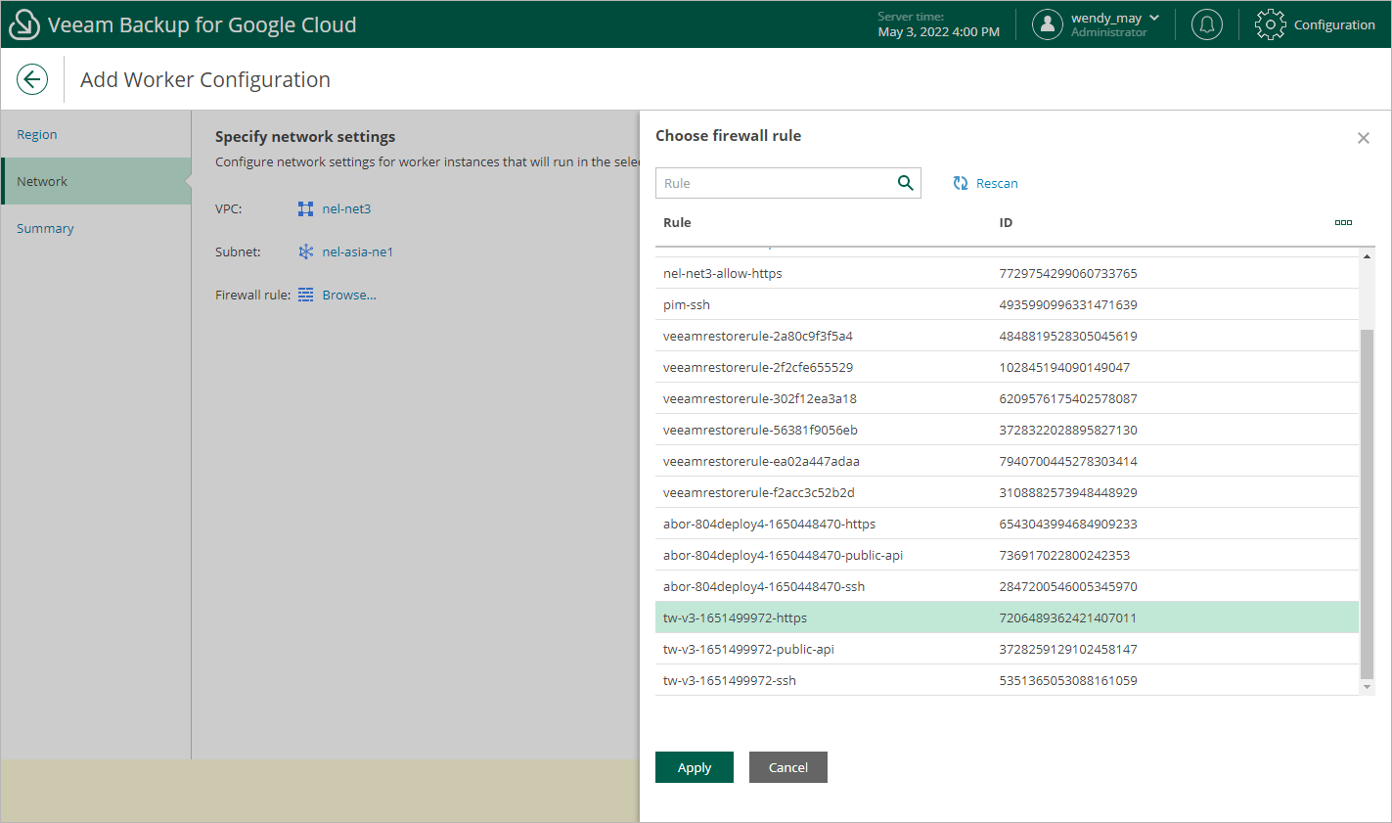Open the nel-asia-ne1 subnet link
The height and width of the screenshot is (823, 1392).
[358, 251]
